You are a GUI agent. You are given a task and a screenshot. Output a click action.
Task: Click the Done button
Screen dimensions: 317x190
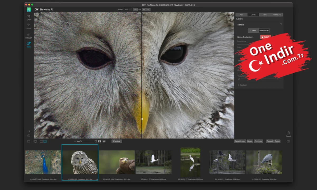pos(277,141)
